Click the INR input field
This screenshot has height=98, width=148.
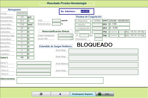(x=98, y=36)
